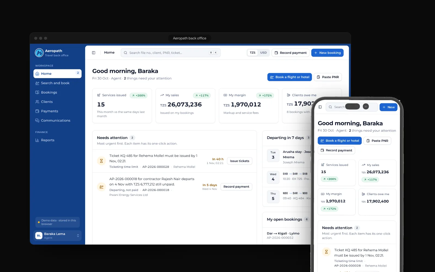Tap Record payment on the phone
This screenshot has width=435, height=272.
(x=336, y=150)
